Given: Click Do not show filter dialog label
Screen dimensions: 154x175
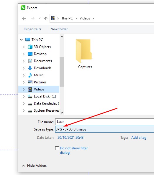Looking at the screenshot, I should click(x=74, y=150).
